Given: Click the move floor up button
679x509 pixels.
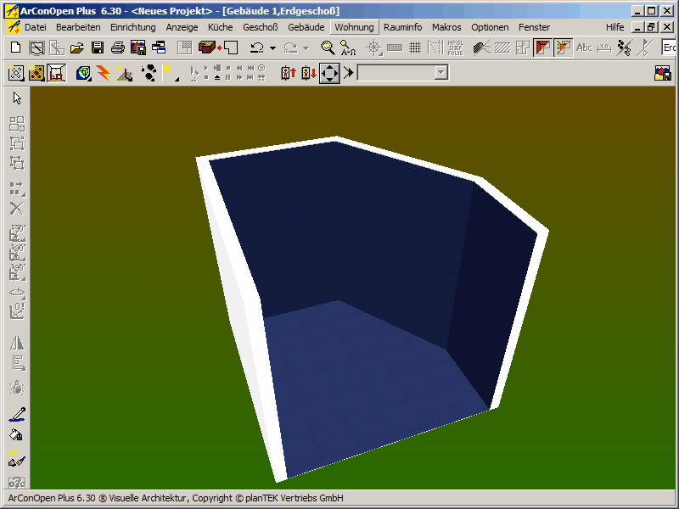Looking at the screenshot, I should (x=289, y=74).
